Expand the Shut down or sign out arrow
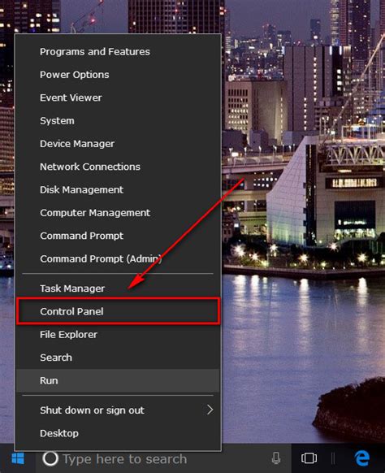This screenshot has height=473, width=385. coord(210,410)
